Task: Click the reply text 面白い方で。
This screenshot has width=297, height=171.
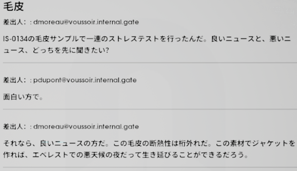Action: click(23, 97)
